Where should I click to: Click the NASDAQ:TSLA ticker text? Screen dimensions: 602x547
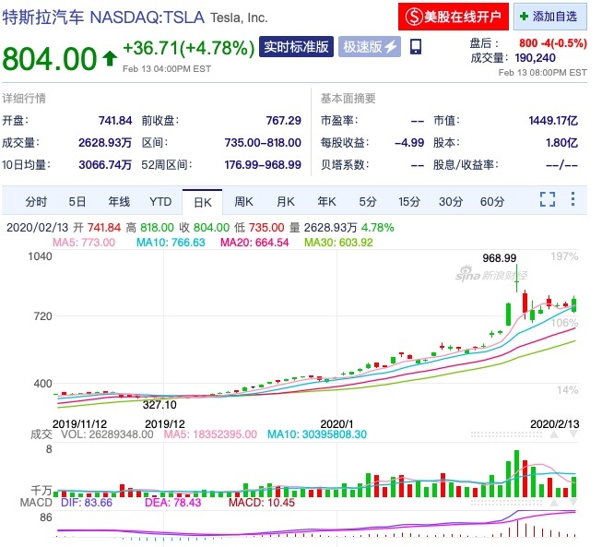(148, 18)
